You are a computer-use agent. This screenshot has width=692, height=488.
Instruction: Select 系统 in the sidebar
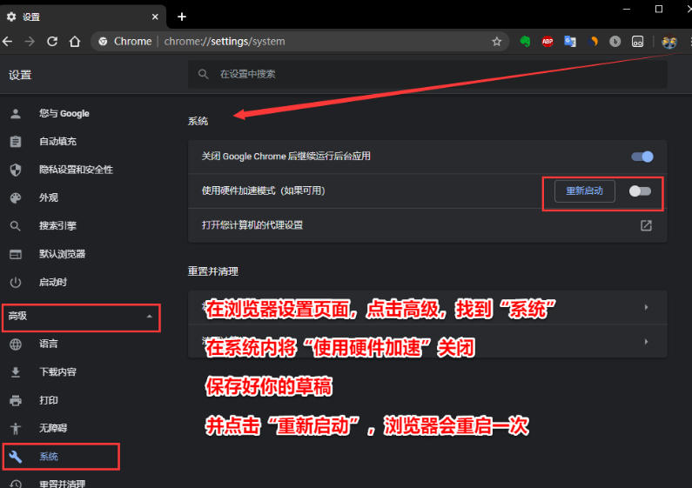coord(49,457)
